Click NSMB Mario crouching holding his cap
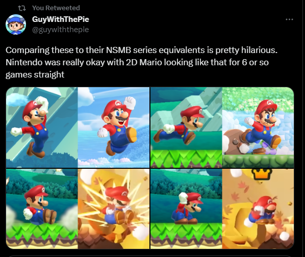 (x=188, y=208)
